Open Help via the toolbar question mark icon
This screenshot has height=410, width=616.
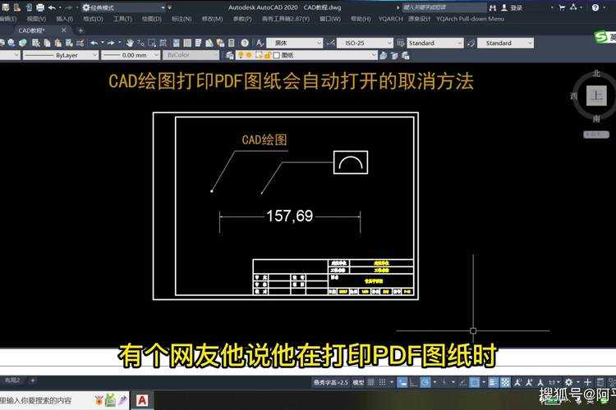245,43
